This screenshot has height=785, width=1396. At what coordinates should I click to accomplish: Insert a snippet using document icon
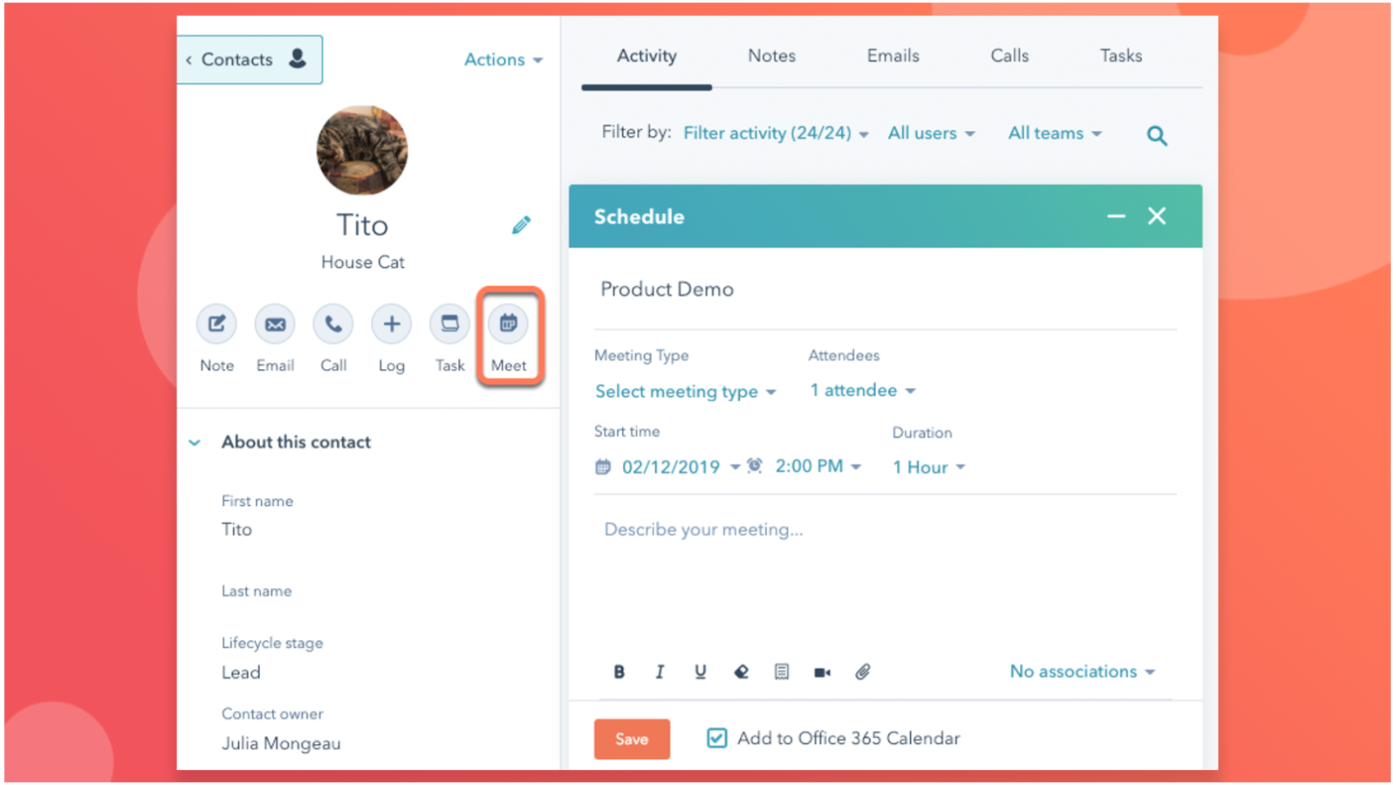782,672
